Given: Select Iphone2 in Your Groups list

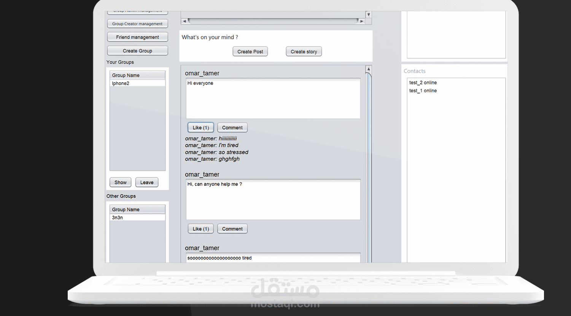Looking at the screenshot, I should point(137,83).
